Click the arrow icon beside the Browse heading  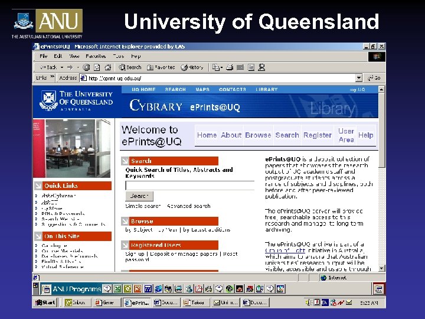click(125, 222)
